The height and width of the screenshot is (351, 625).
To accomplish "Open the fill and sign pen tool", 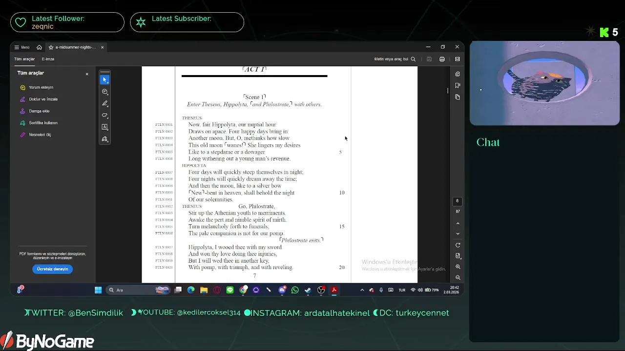I will pos(104,139).
